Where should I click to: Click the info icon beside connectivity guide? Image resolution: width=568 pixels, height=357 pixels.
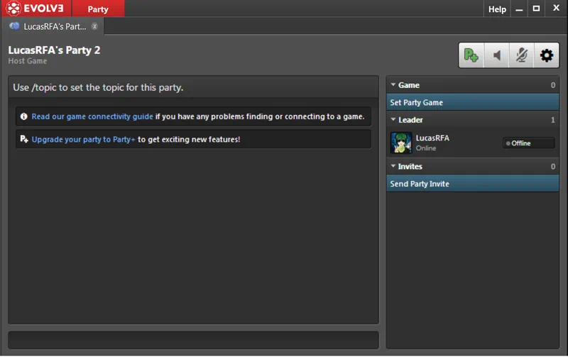[24, 116]
